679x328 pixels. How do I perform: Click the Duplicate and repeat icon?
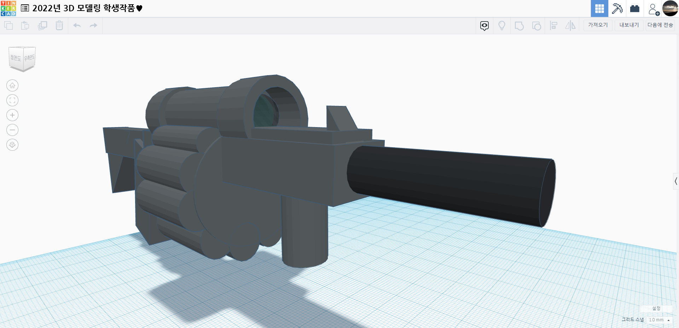42,25
